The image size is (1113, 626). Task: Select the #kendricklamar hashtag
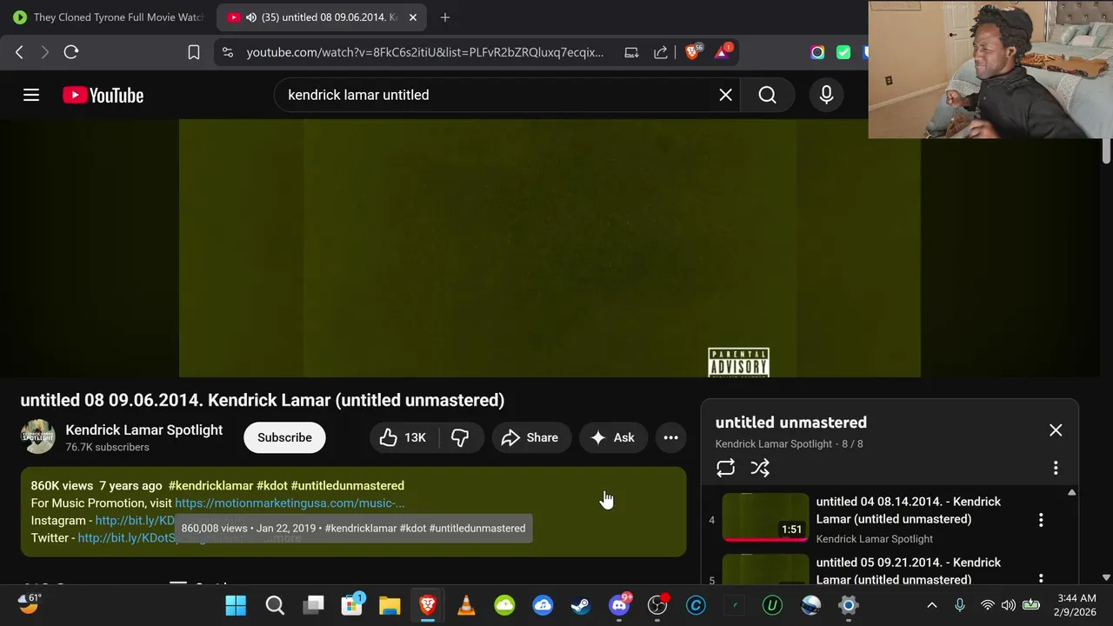click(x=210, y=485)
